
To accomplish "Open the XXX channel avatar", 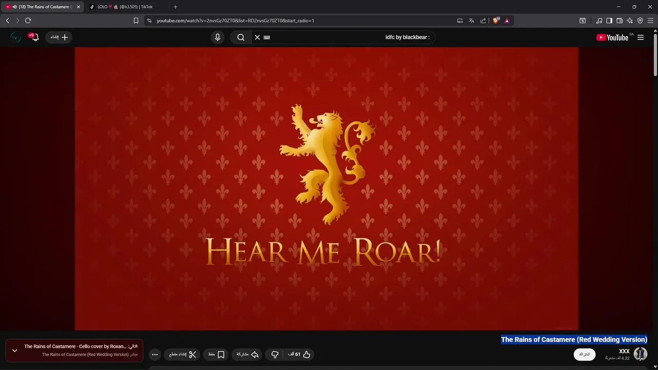I will [x=641, y=354].
